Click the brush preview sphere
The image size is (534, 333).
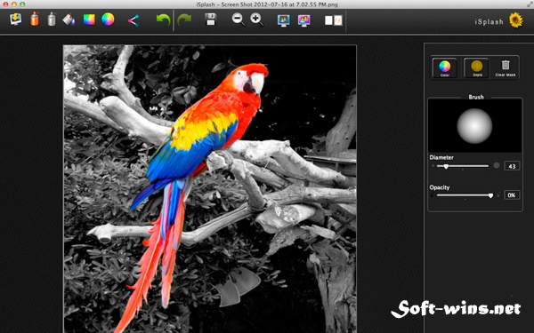point(474,126)
